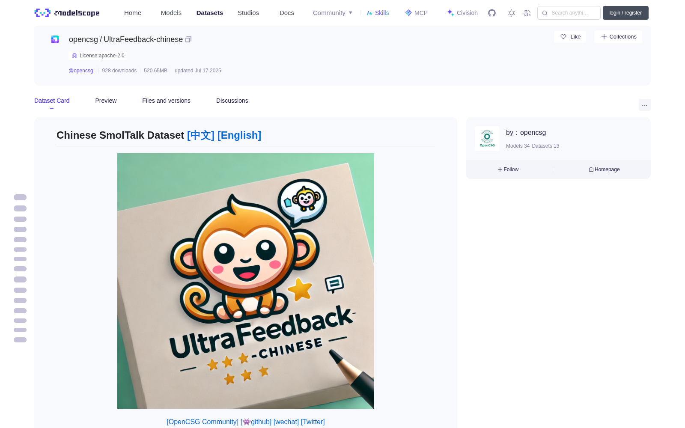Switch to the Preview tab

coord(106,101)
